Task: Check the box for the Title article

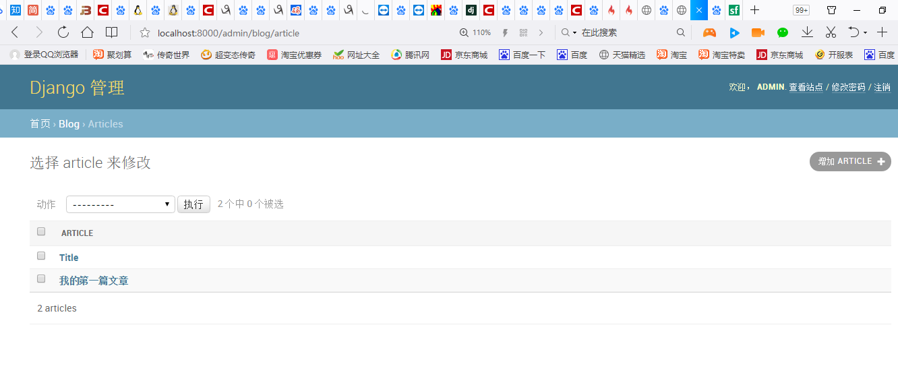Action: point(41,256)
